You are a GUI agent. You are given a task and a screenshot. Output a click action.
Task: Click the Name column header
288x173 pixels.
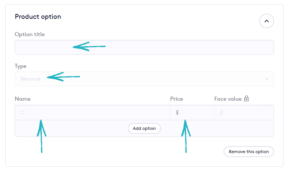23,99
